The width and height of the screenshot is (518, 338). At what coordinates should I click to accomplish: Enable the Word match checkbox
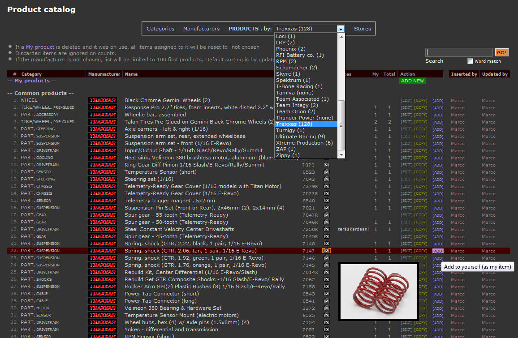pyautogui.click(x=470, y=61)
